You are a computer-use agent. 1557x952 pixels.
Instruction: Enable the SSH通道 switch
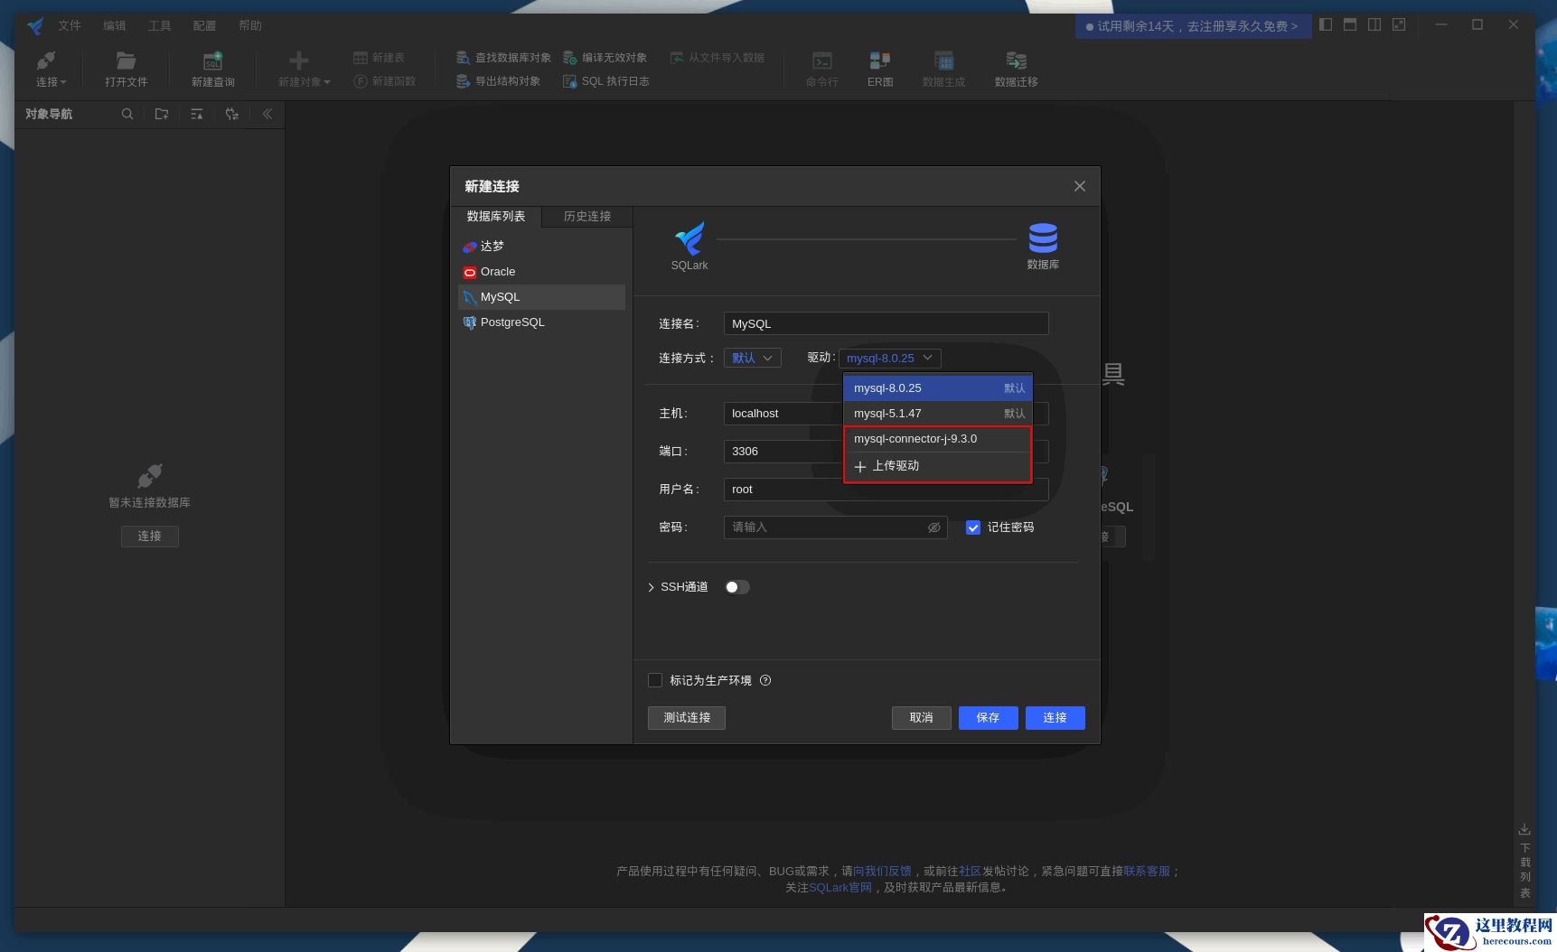736,587
